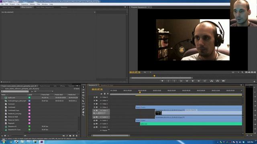Mute Audio 1 track speaker
This screenshot has width=257, height=144.
tap(94, 117)
